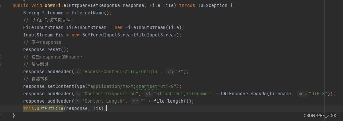Click the file.getName() call
Screen dimensions: 343x121
point(90,13)
